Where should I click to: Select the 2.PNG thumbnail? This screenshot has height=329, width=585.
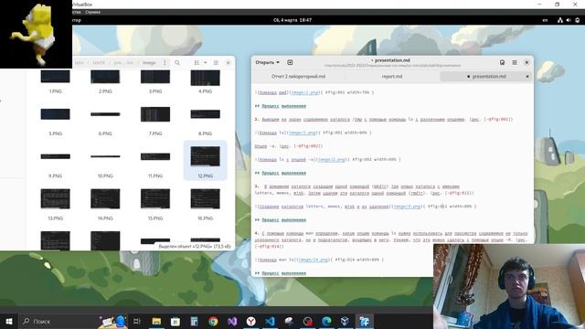coord(105,77)
